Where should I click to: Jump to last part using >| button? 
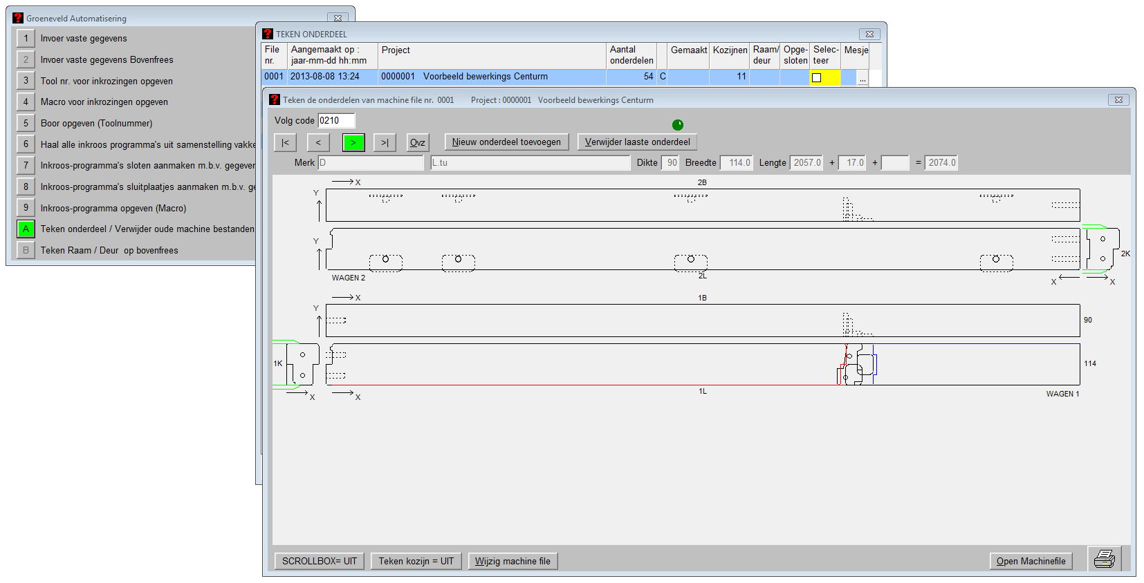(x=385, y=142)
